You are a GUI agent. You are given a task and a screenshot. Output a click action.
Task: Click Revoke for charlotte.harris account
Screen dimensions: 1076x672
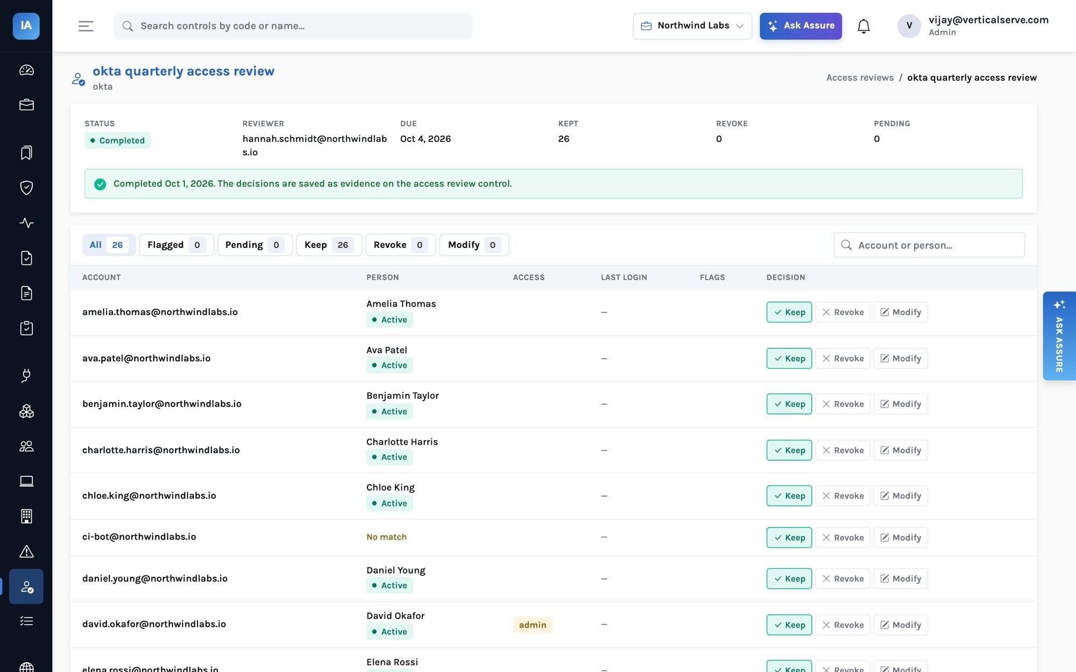pyautogui.click(x=843, y=451)
